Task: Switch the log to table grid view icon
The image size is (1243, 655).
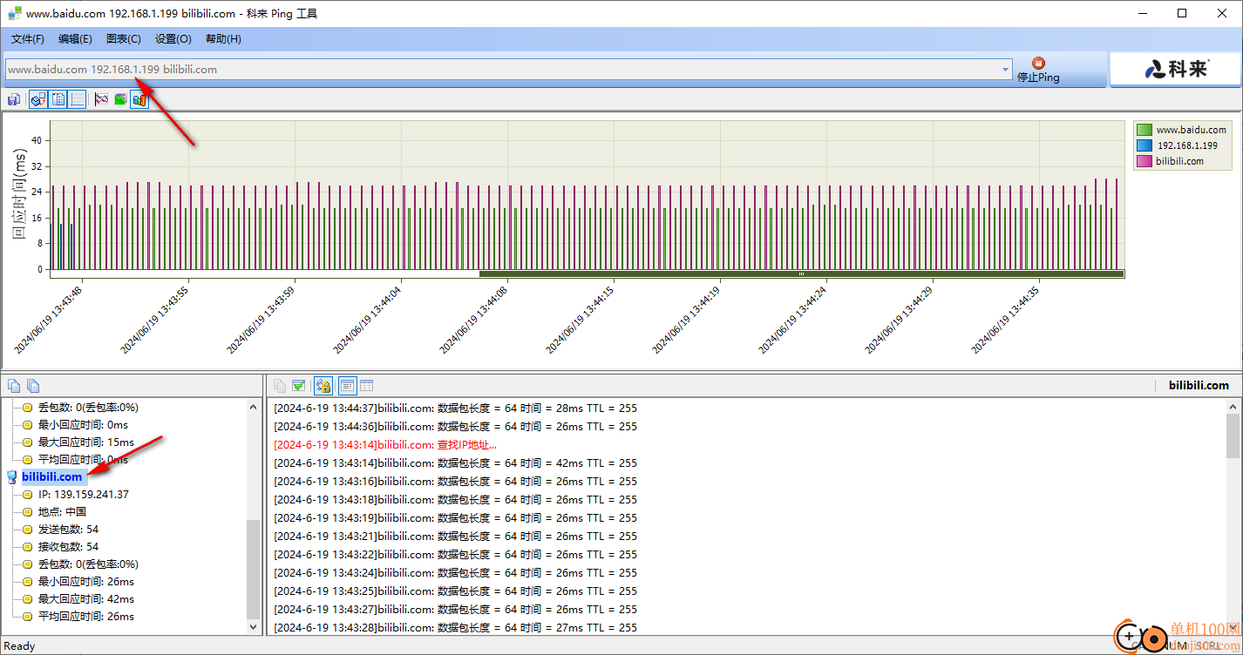Action: pos(367,386)
